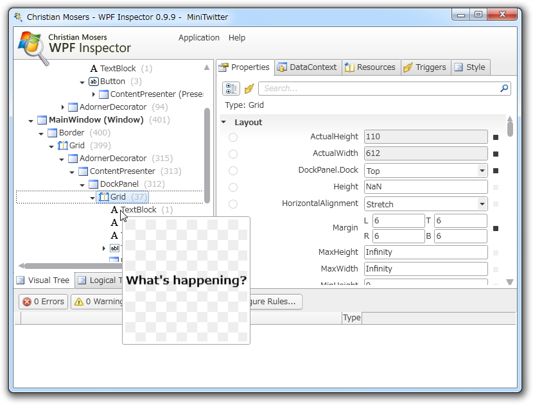Image resolution: width=533 pixels, height=405 pixels.
Task: Click the AdornerDecorator (94) node icon
Action: click(x=73, y=107)
